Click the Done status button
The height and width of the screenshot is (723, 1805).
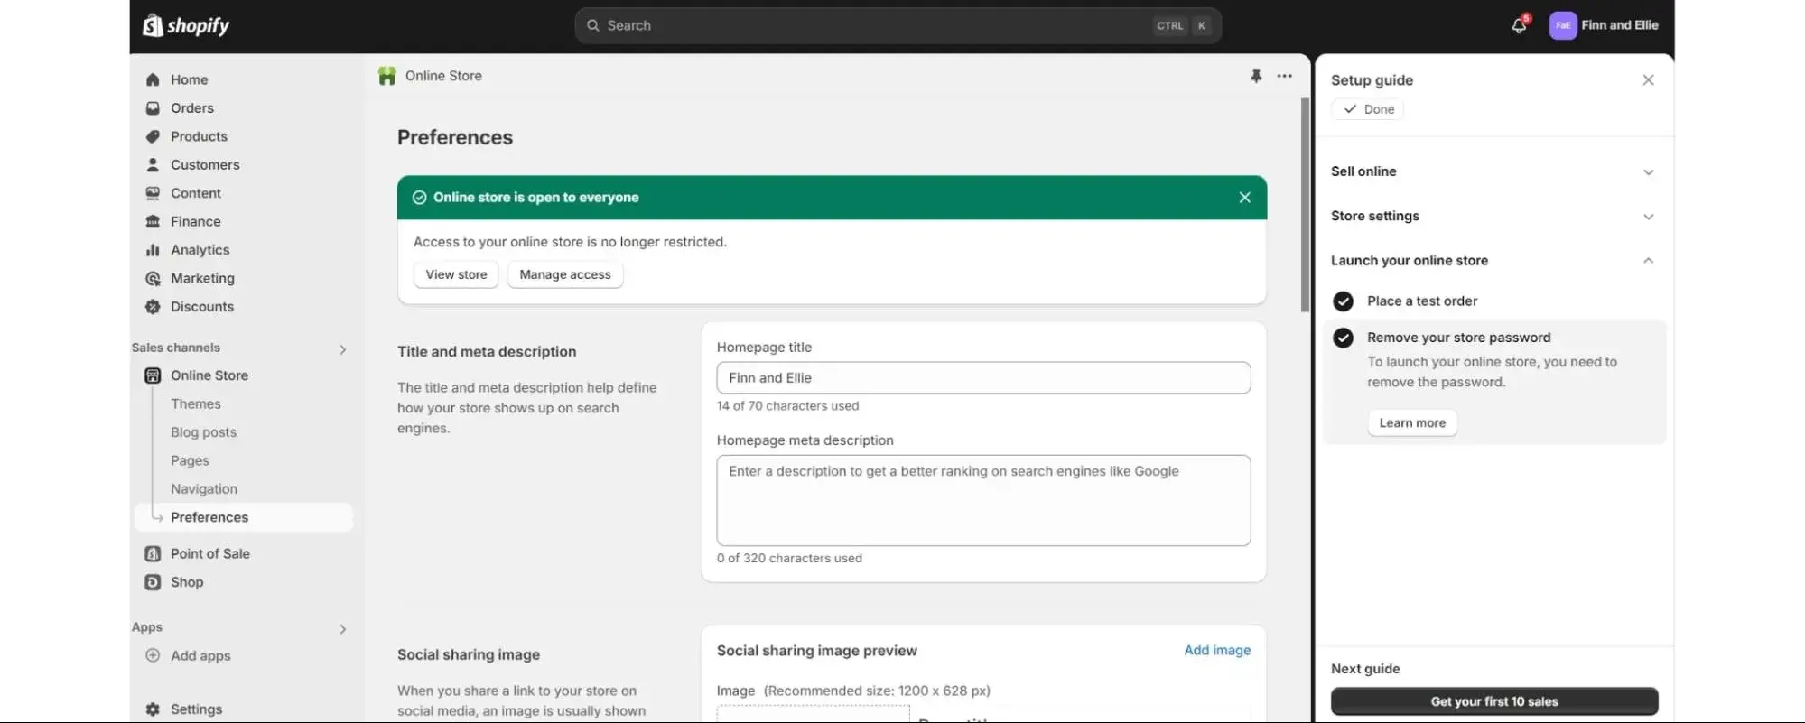click(x=1367, y=109)
